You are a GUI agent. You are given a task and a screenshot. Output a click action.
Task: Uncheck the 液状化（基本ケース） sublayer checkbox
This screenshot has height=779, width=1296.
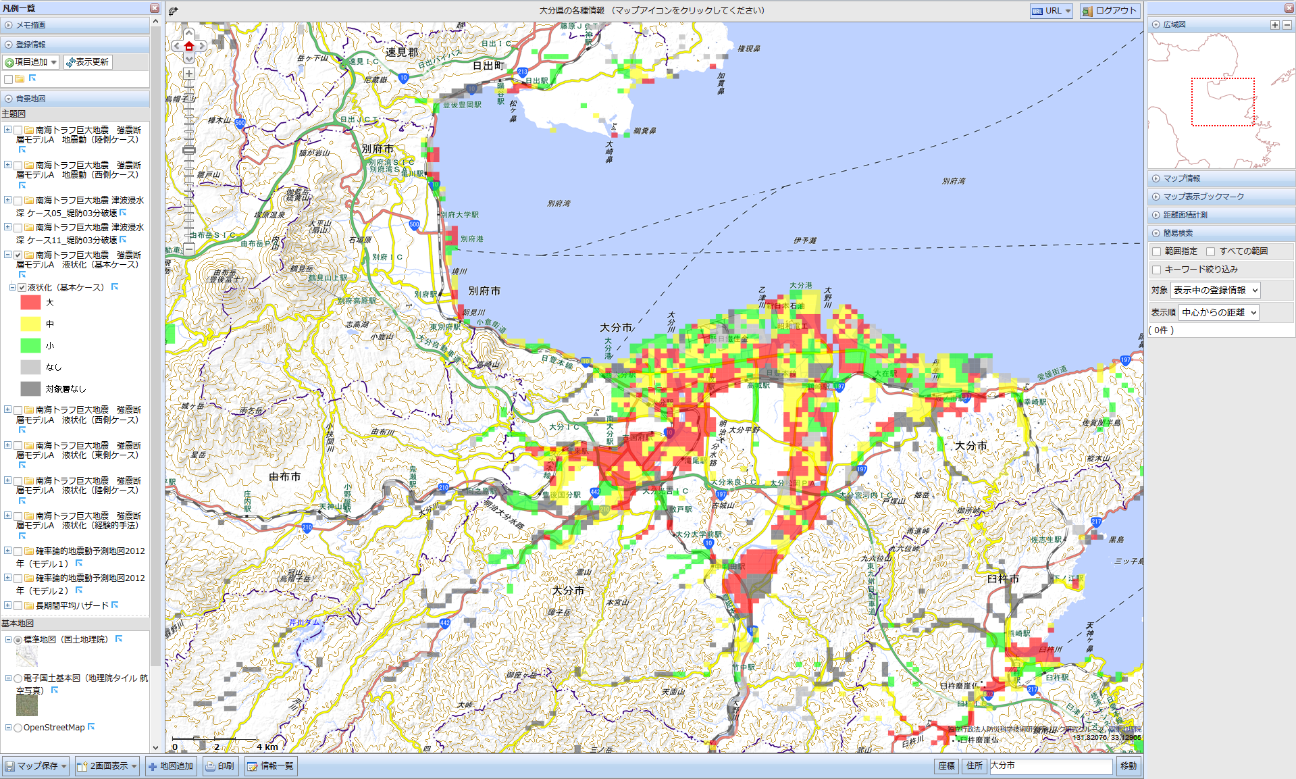click(22, 288)
